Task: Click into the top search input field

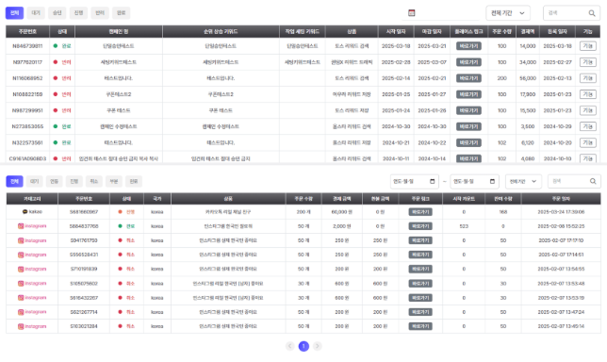Action: [x=566, y=13]
